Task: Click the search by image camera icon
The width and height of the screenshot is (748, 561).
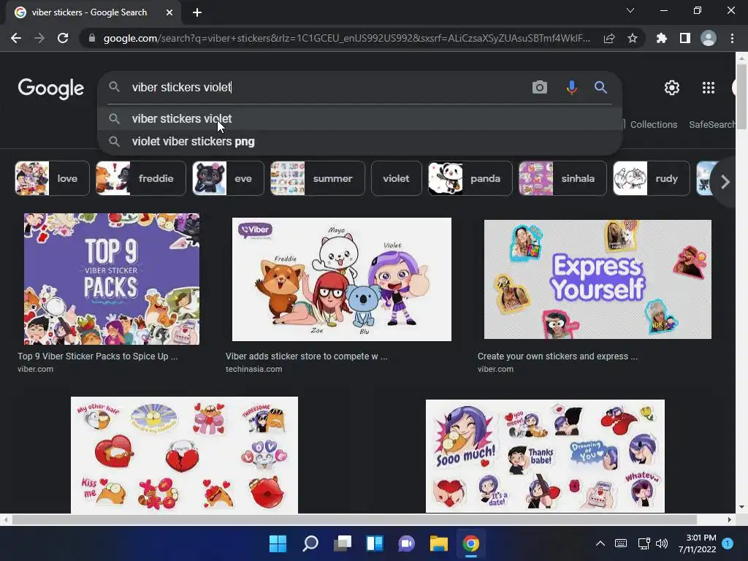Action: [540, 88]
